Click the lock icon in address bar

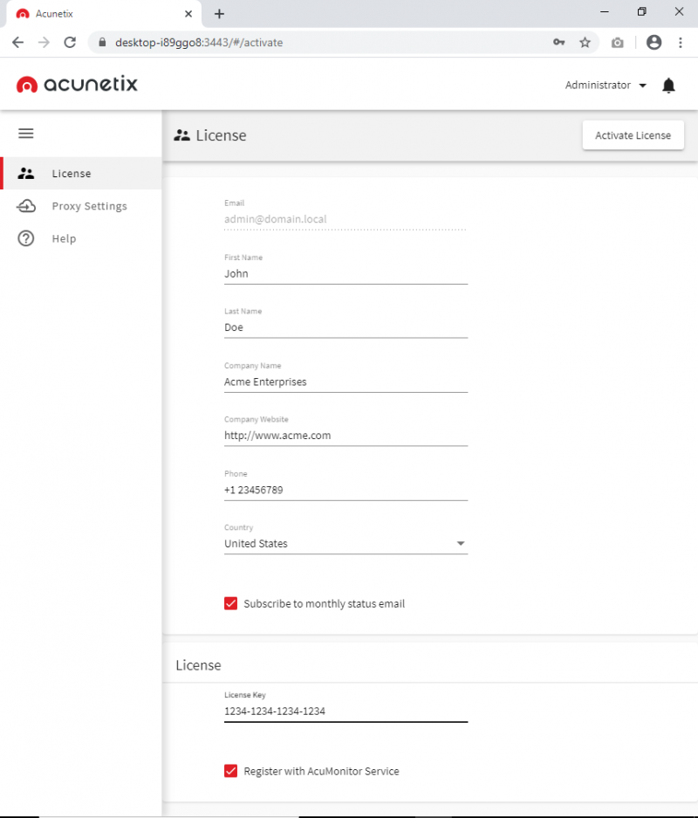102,42
